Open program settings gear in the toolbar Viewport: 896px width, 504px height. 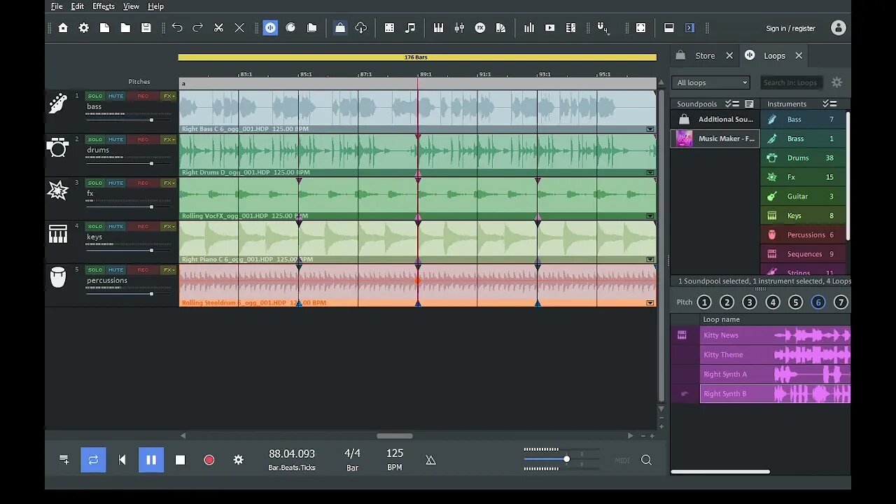coord(84,28)
